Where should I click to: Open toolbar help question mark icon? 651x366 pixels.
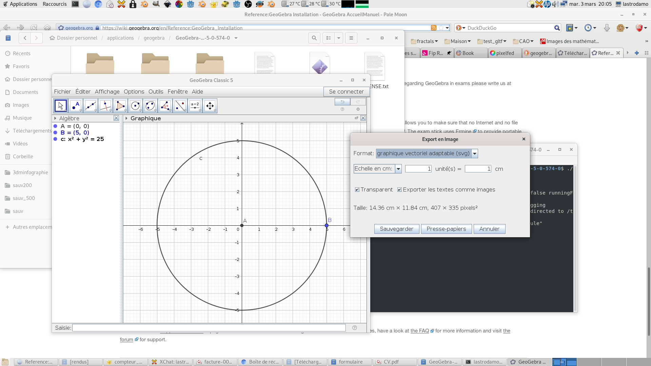[x=342, y=109]
